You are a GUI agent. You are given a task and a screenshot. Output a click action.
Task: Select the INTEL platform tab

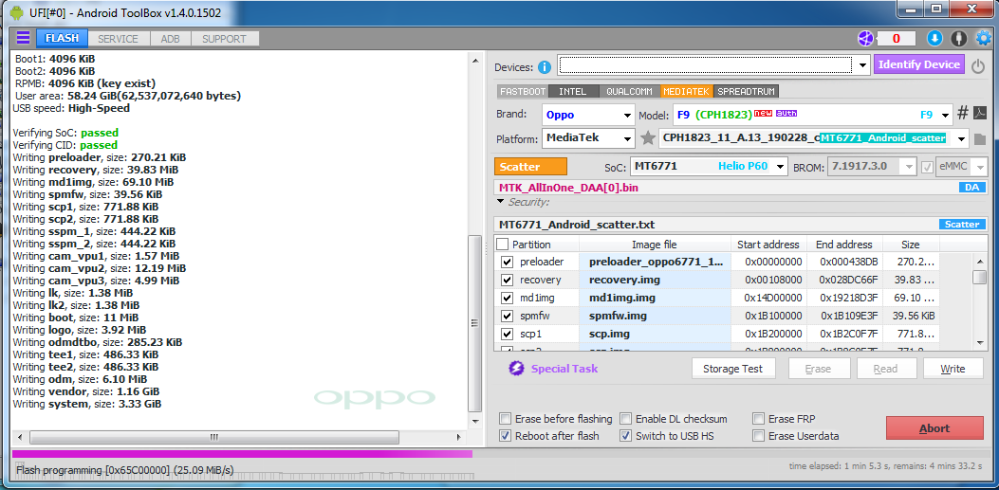click(x=573, y=92)
